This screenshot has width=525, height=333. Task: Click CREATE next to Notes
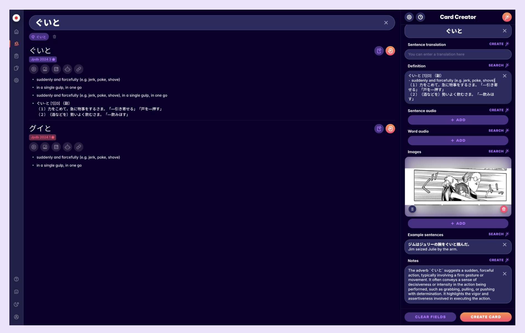pos(499,260)
